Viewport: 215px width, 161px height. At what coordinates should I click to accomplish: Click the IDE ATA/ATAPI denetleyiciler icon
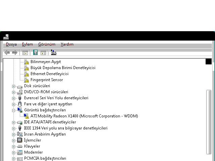pos(20,122)
